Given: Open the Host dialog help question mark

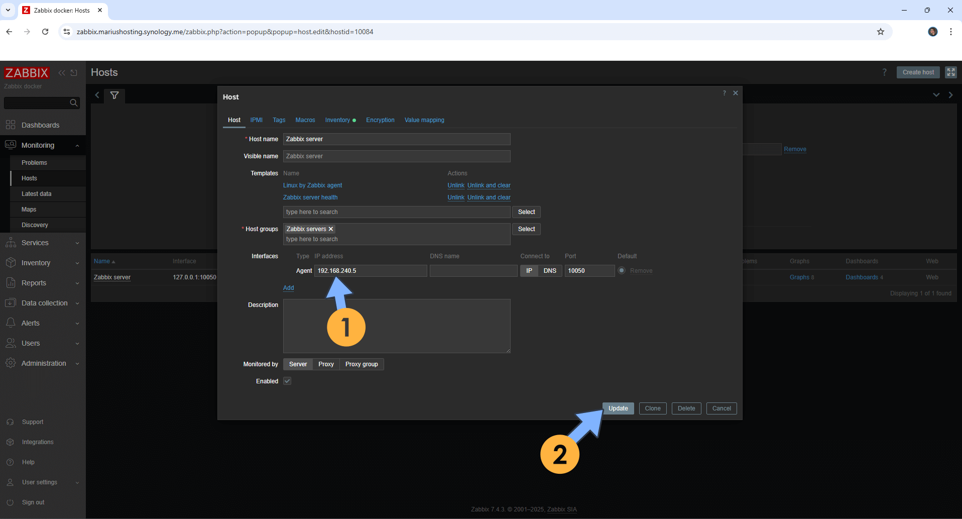Looking at the screenshot, I should [x=724, y=93].
